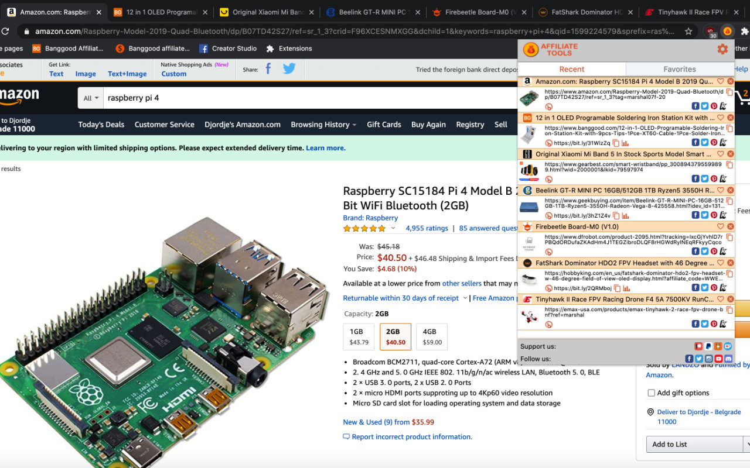Image resolution: width=750 pixels, height=468 pixels.
Task: Shorten the Amazon link with Bitly
Action: [549, 107]
